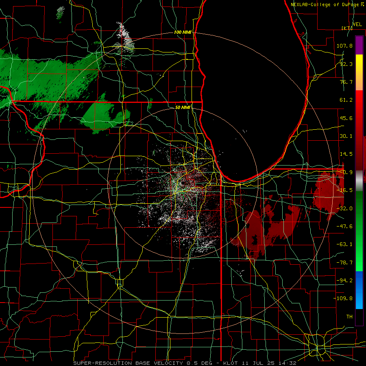Select the -16.5 legend value
Viewport: 366px width, 366px height.
coord(344,190)
